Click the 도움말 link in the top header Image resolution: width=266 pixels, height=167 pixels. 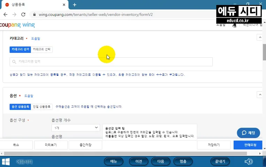pyautogui.click(x=221, y=25)
